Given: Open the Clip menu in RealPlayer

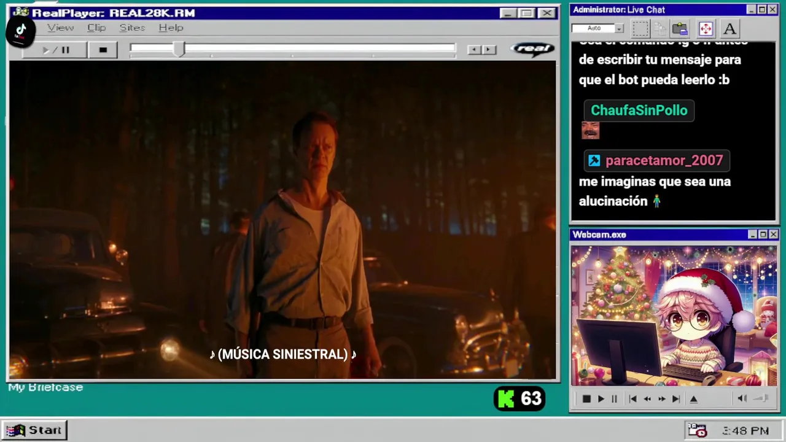Looking at the screenshot, I should [x=96, y=28].
